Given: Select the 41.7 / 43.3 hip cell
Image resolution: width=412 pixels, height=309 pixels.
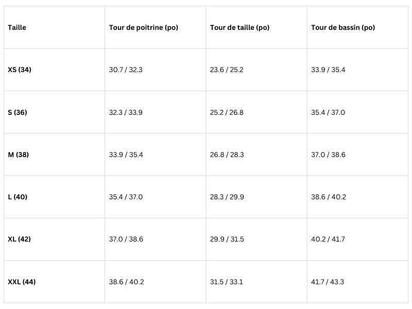Looking at the screenshot, I should pyautogui.click(x=328, y=282).
